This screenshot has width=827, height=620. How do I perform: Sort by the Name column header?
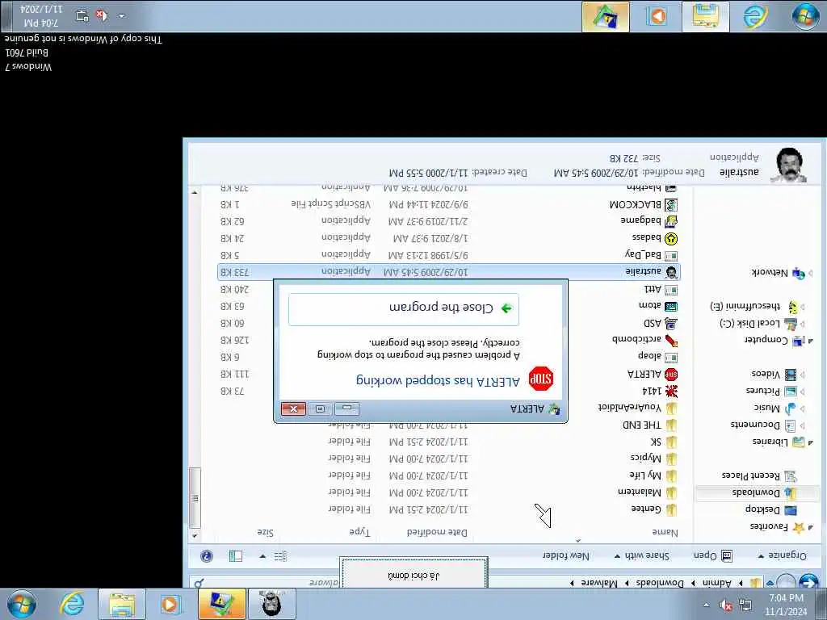(x=665, y=533)
